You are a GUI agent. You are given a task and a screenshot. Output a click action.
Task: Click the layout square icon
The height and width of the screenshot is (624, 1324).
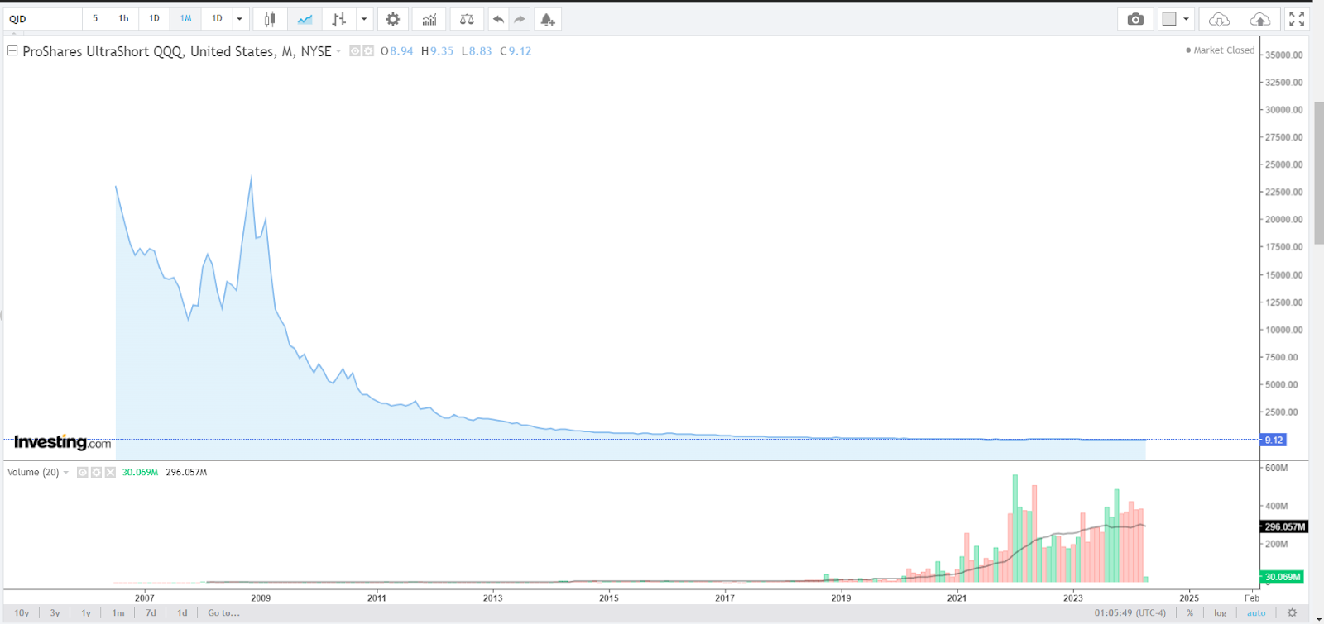tap(1169, 19)
